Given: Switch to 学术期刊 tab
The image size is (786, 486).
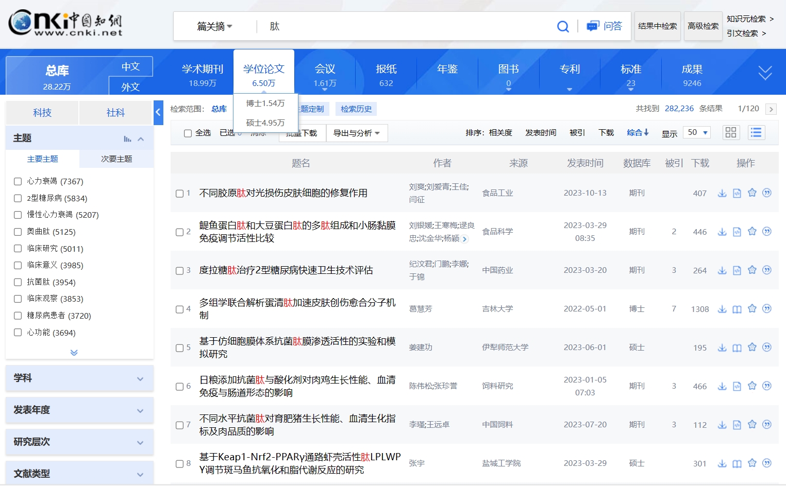Looking at the screenshot, I should [203, 75].
